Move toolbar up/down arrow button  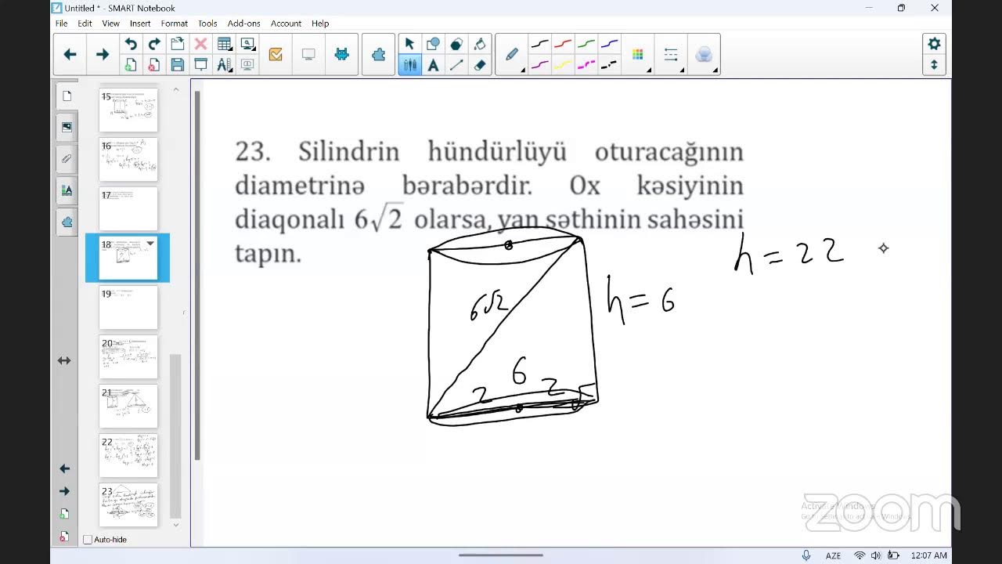(x=934, y=65)
